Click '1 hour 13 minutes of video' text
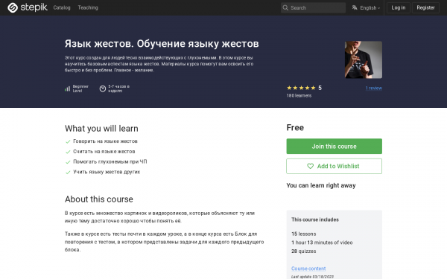 tap(322, 243)
